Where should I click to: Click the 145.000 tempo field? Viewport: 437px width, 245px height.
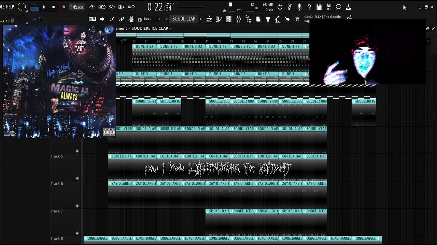tap(77, 7)
